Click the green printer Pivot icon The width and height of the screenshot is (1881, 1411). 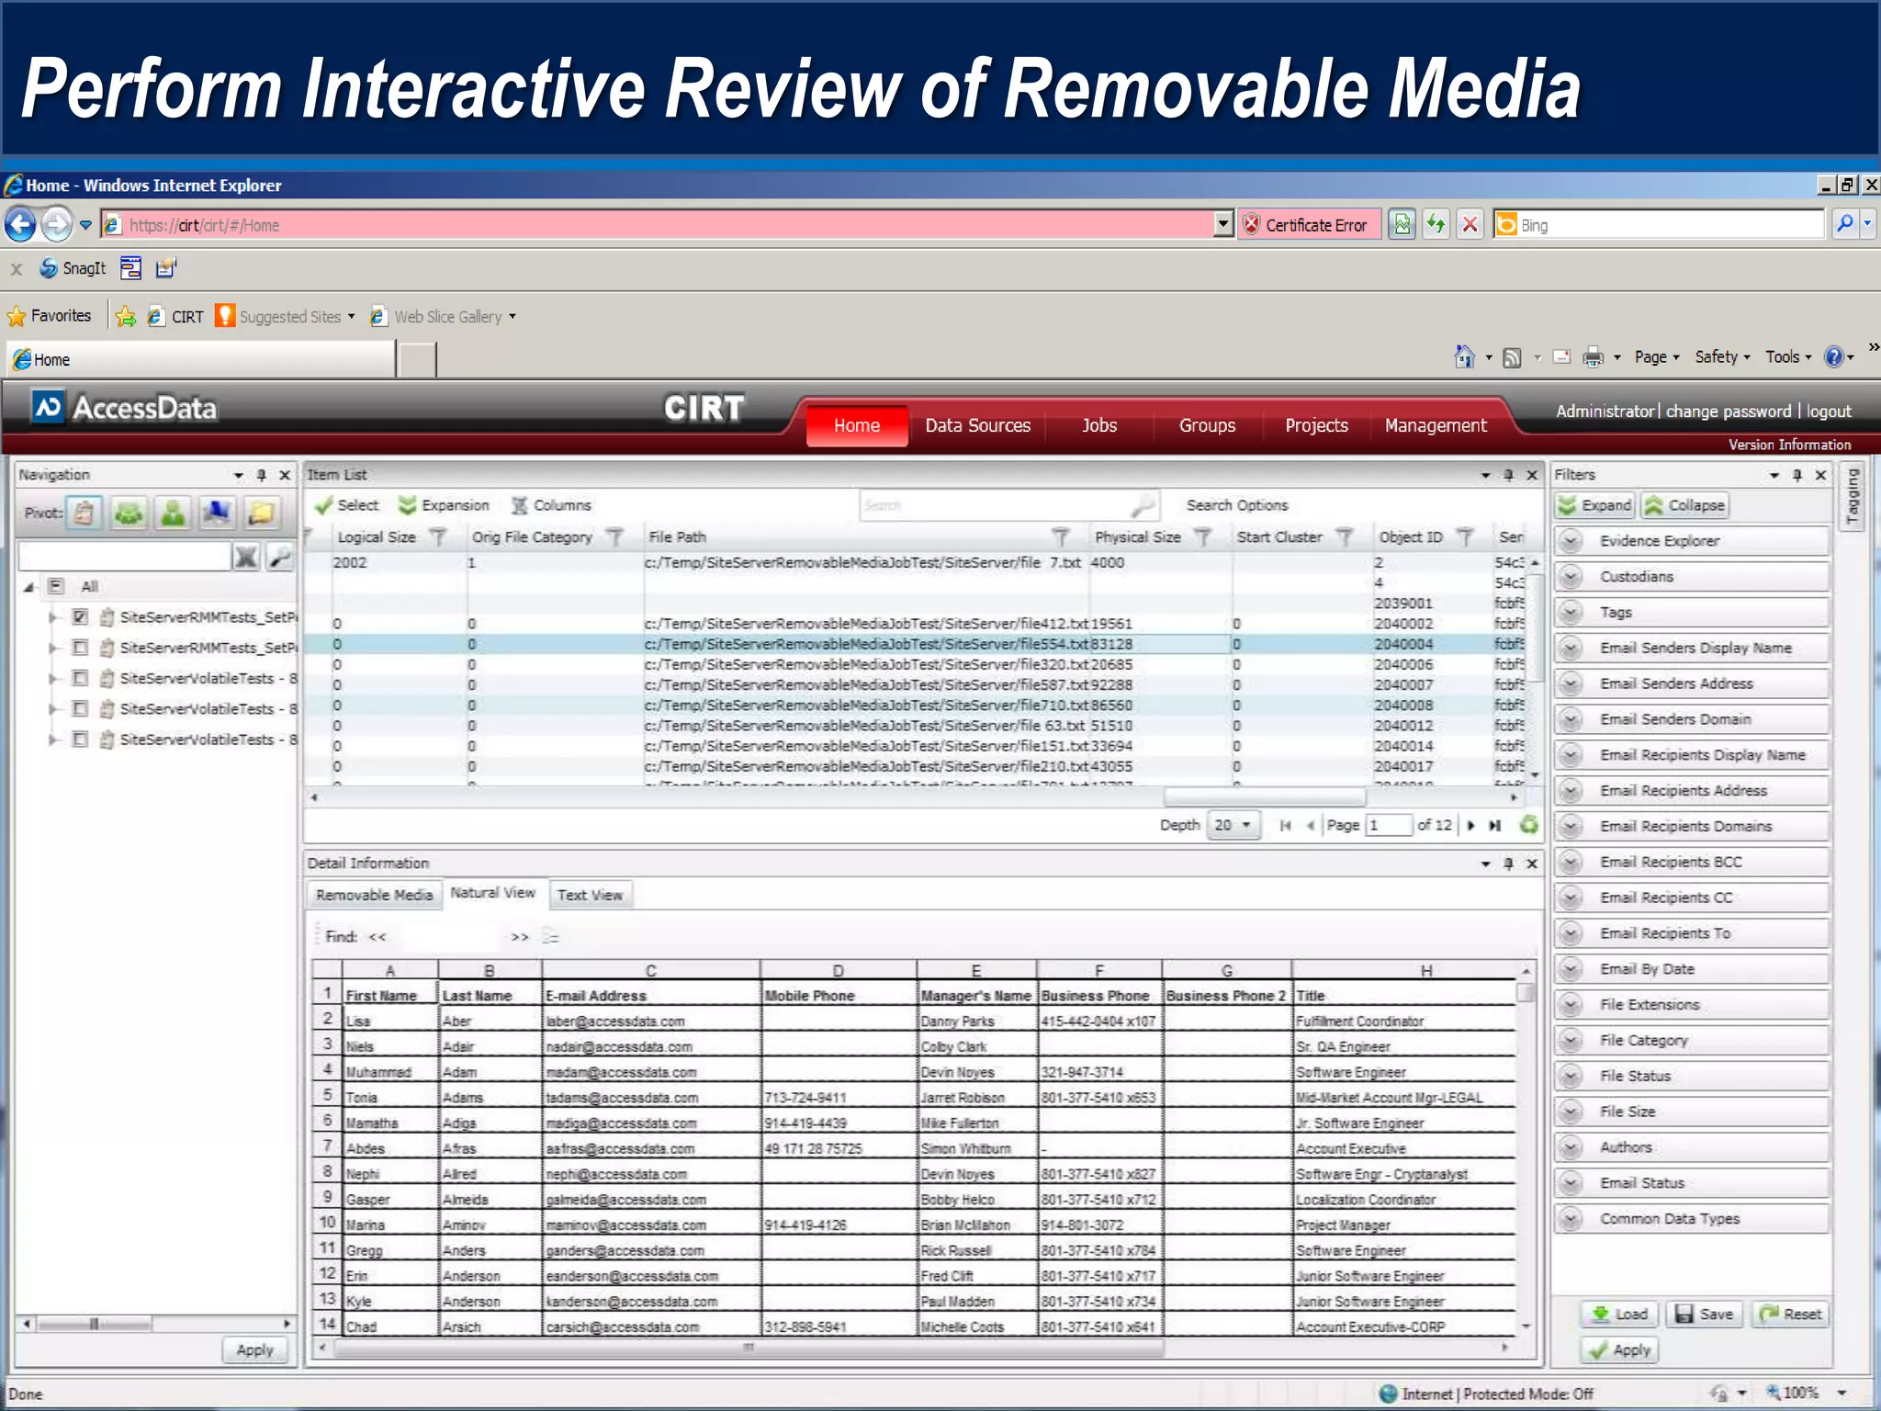click(129, 513)
